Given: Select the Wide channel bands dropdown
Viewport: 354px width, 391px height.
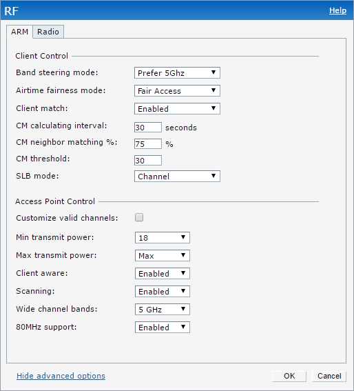Looking at the screenshot, I should [163, 310].
